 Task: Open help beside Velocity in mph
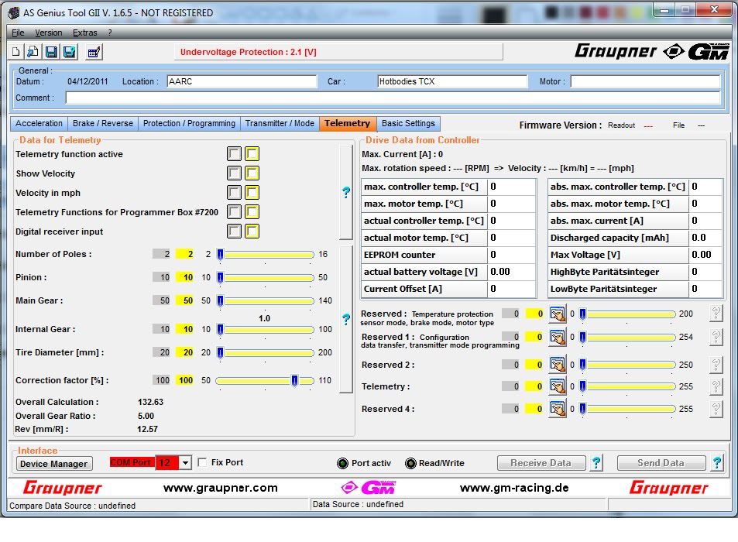(346, 192)
